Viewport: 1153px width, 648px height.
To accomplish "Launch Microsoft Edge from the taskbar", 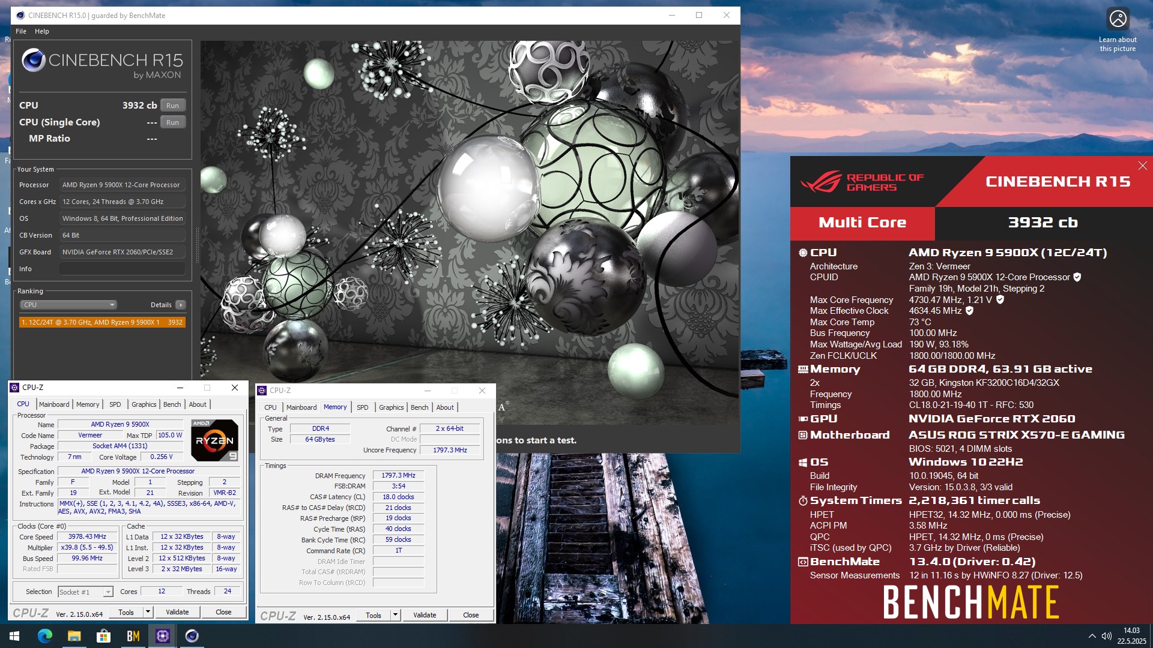I will pyautogui.click(x=44, y=636).
